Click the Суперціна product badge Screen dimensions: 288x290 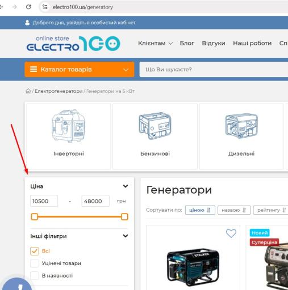[x=264, y=242]
